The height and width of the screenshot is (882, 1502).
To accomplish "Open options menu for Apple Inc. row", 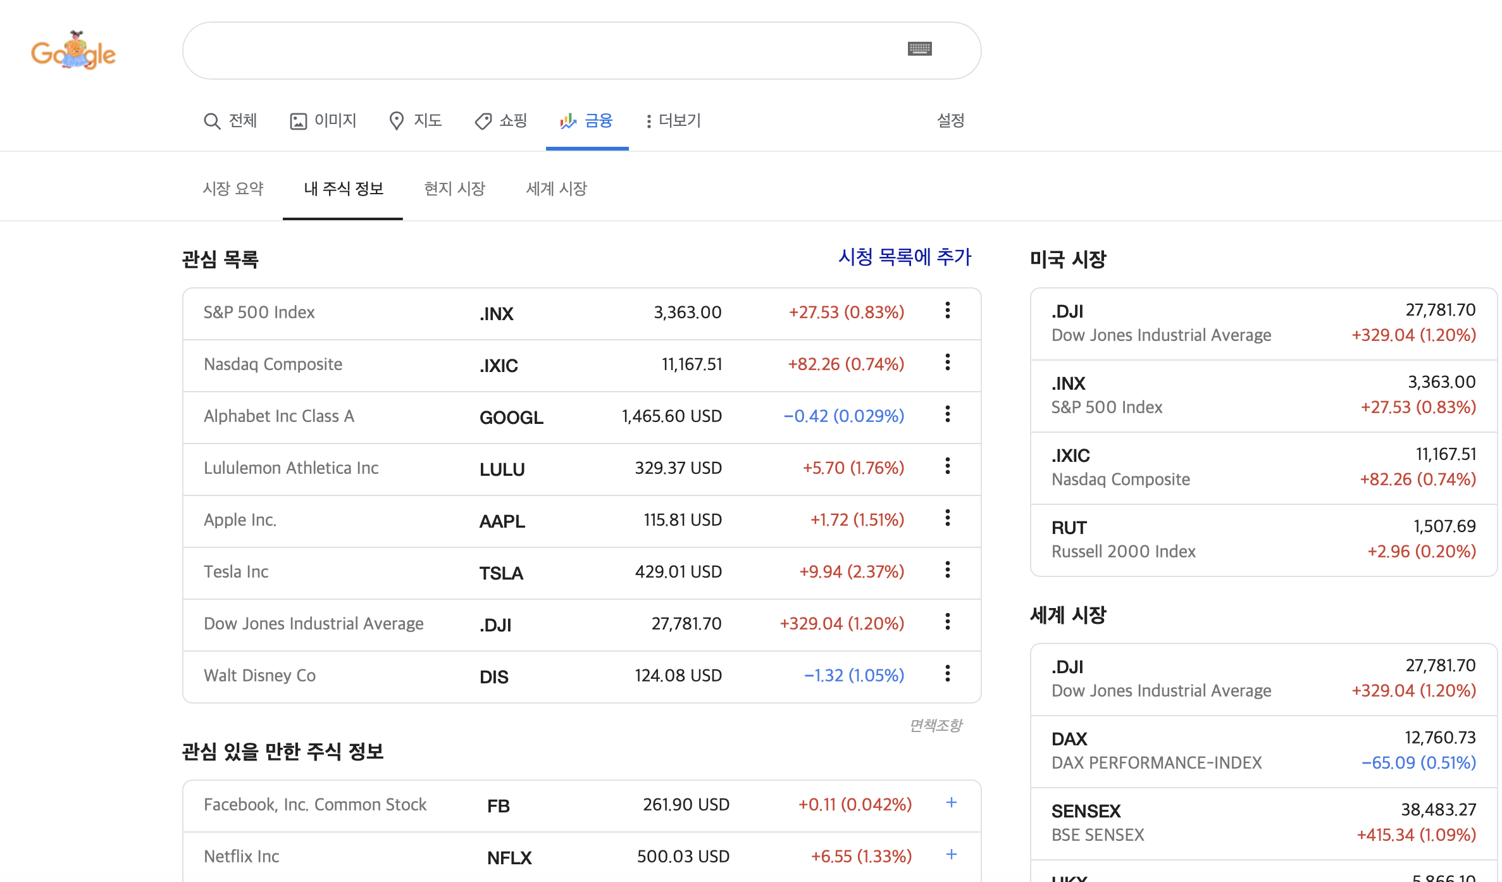I will 947,518.
